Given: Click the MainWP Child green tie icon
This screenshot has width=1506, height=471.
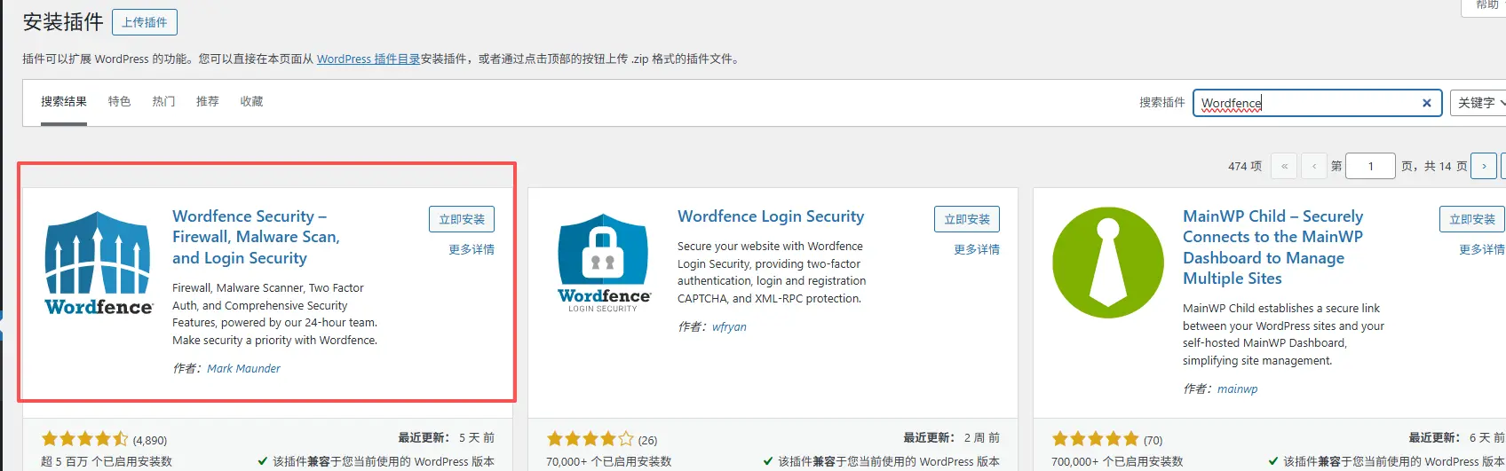Looking at the screenshot, I should 1108,263.
